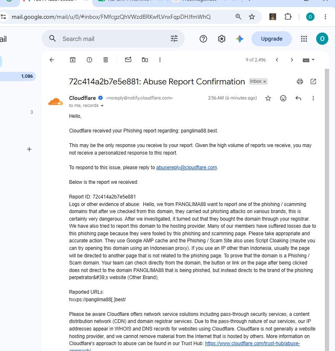The width and height of the screenshot is (335, 351).
Task: Open Chrome profile avatar in toolbar
Action: click(310, 17)
